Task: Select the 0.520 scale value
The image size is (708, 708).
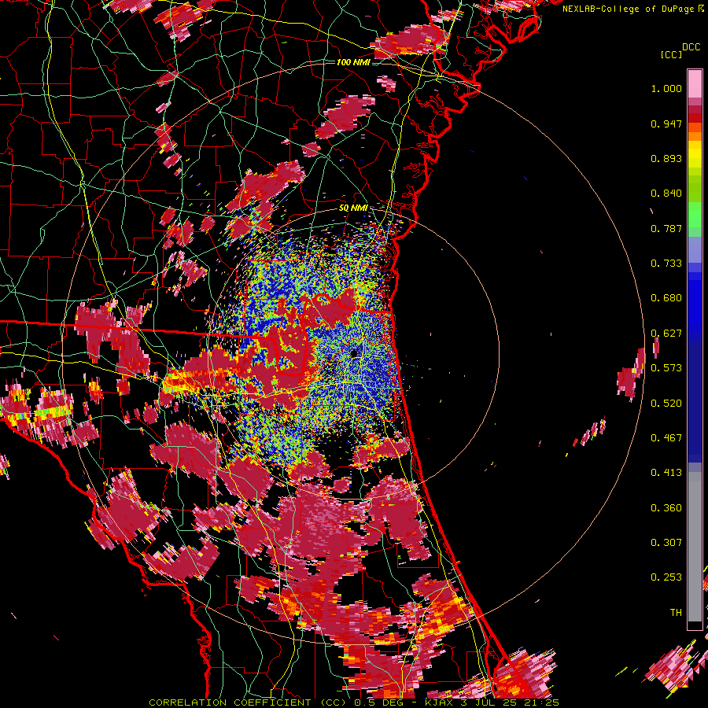Action: (666, 404)
